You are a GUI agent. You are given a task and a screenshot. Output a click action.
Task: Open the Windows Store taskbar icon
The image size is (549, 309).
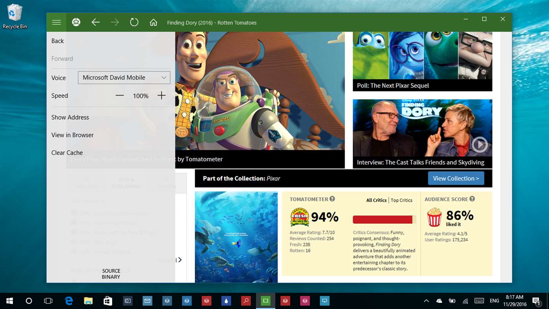pyautogui.click(x=108, y=301)
